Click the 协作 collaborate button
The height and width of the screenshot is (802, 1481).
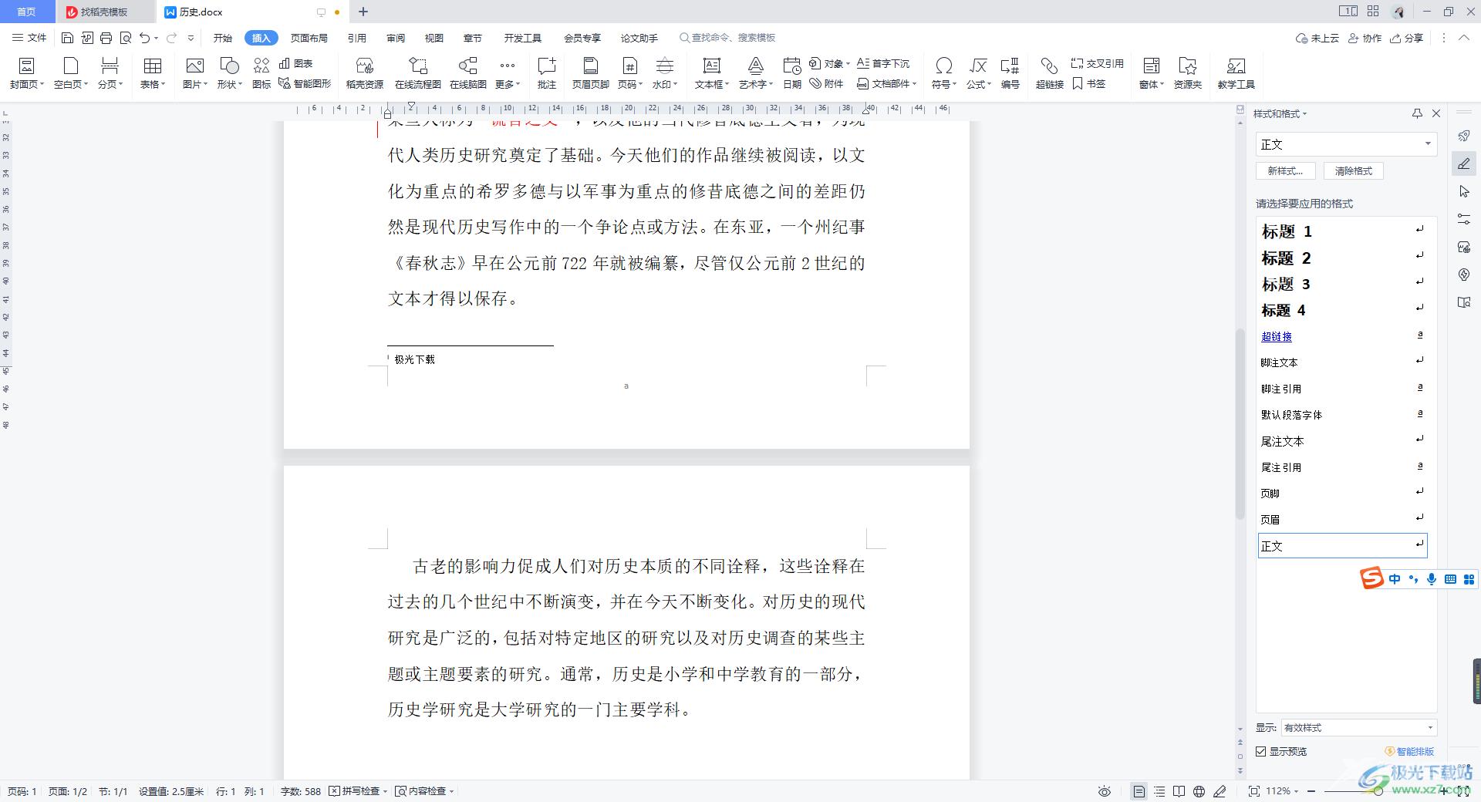click(1365, 38)
